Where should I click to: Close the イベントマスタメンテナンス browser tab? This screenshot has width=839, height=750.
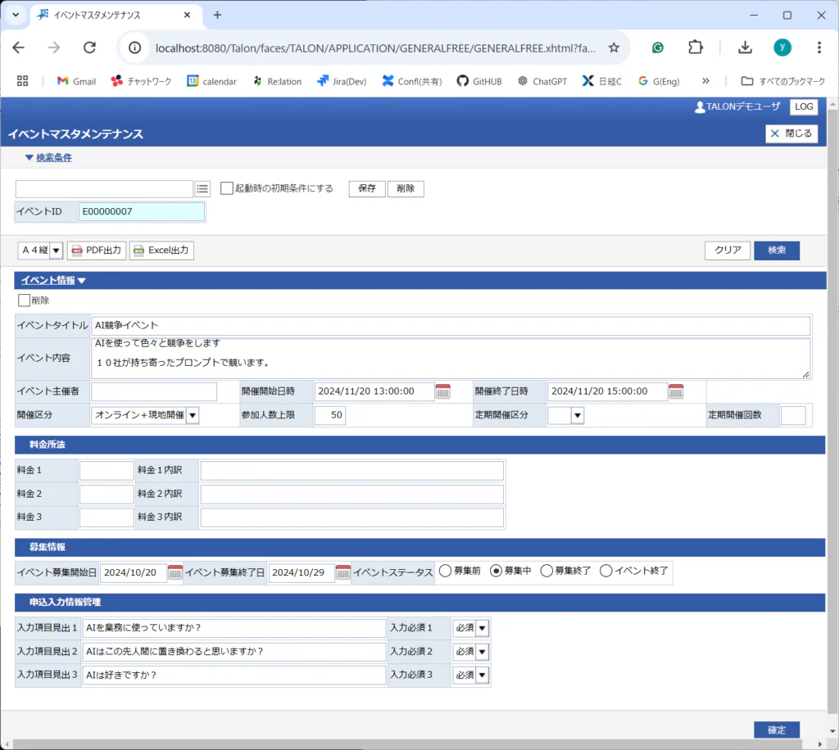click(188, 15)
